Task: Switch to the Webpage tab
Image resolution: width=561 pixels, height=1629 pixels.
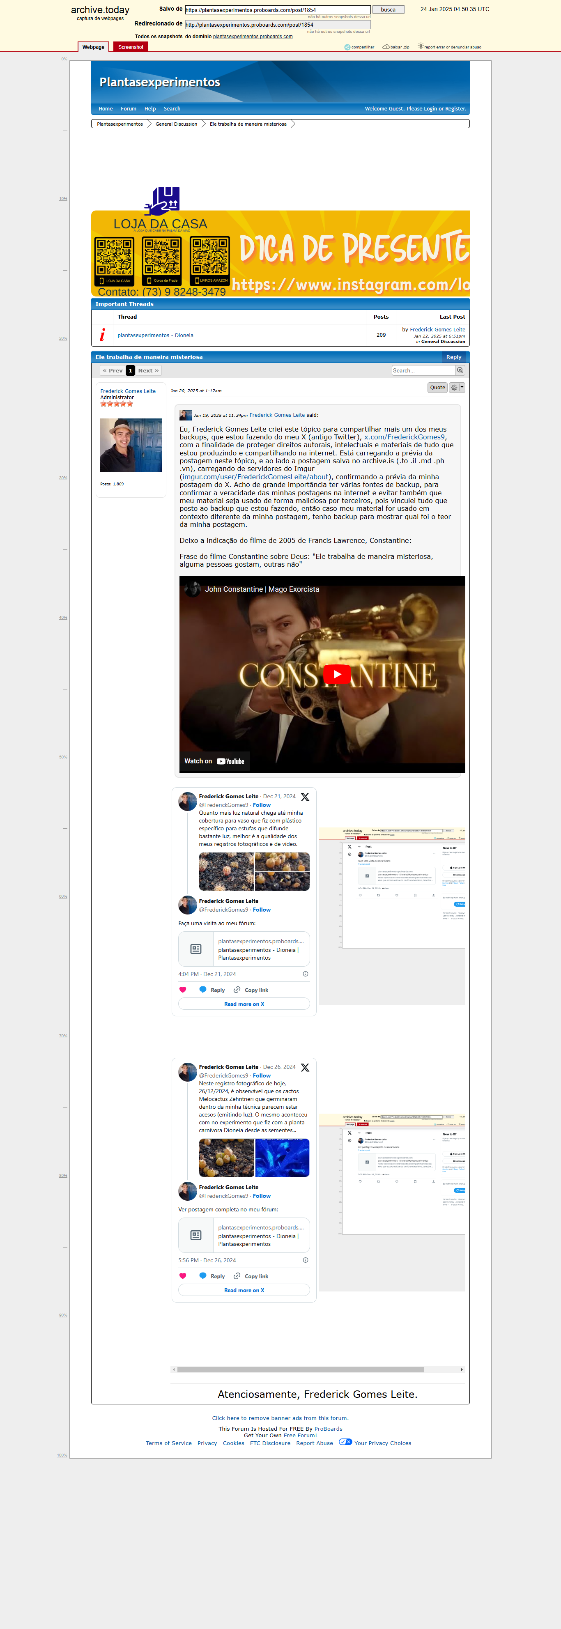Action: click(94, 47)
